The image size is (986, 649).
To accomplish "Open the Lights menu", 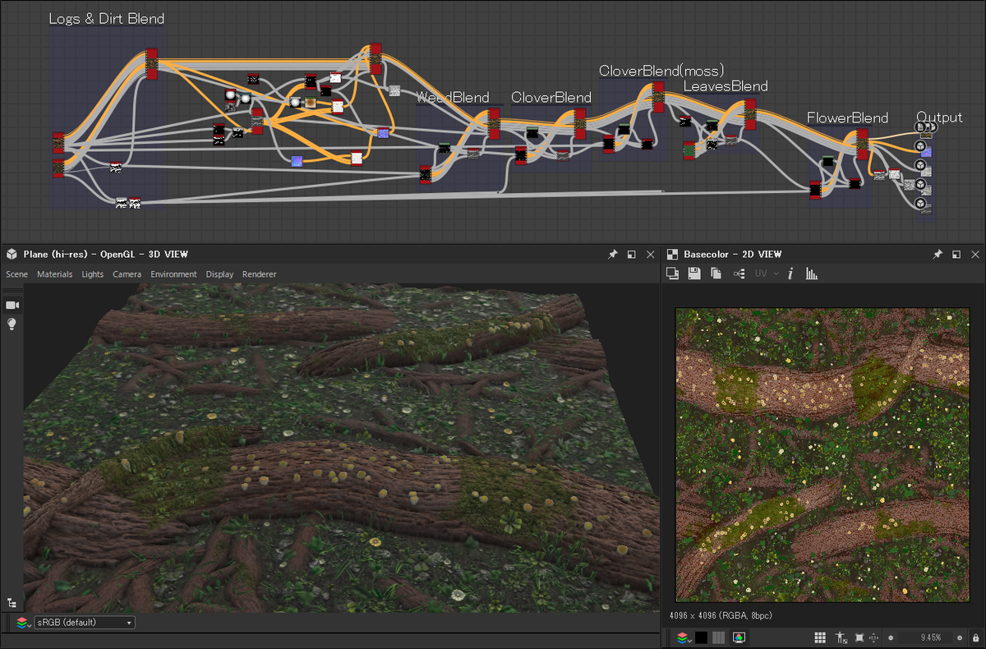I will (x=93, y=274).
